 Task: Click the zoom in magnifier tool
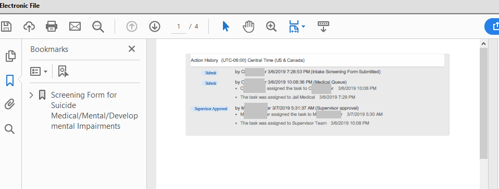pyautogui.click(x=271, y=26)
